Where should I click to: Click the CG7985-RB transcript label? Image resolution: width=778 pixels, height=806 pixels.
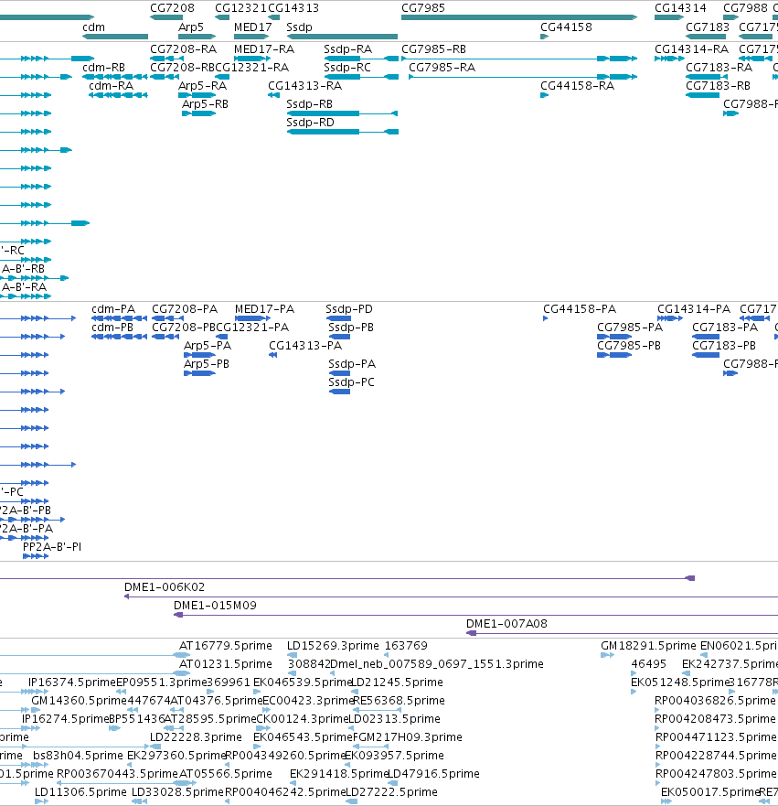[x=433, y=49]
